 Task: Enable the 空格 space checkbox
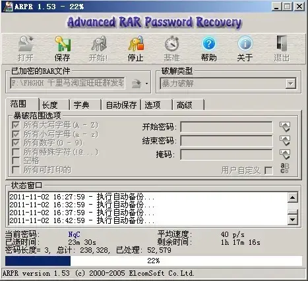click(16, 161)
